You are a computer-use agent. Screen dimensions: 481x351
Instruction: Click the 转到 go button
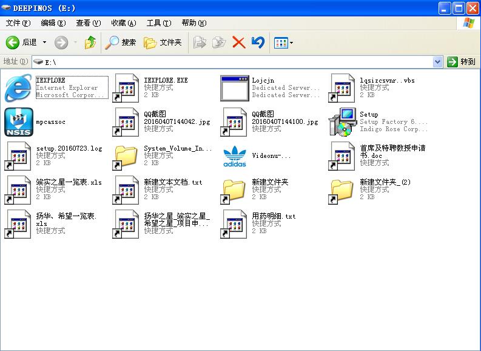462,62
